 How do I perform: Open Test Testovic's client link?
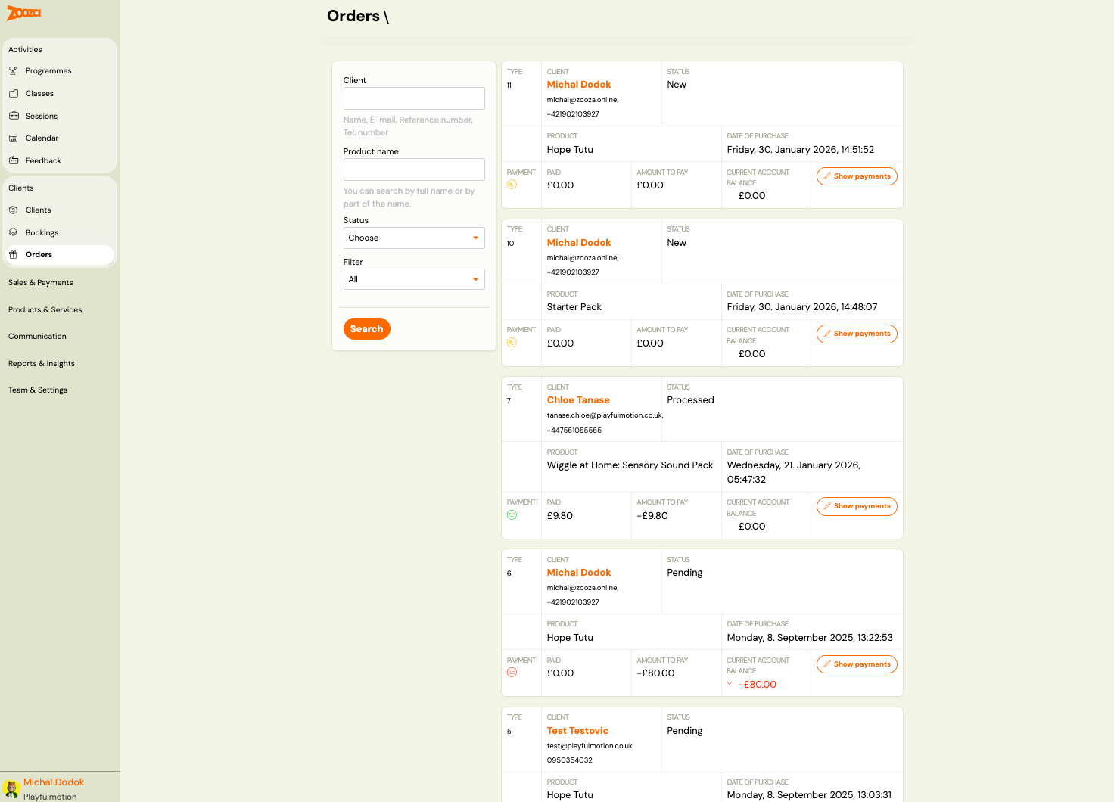[577, 730]
